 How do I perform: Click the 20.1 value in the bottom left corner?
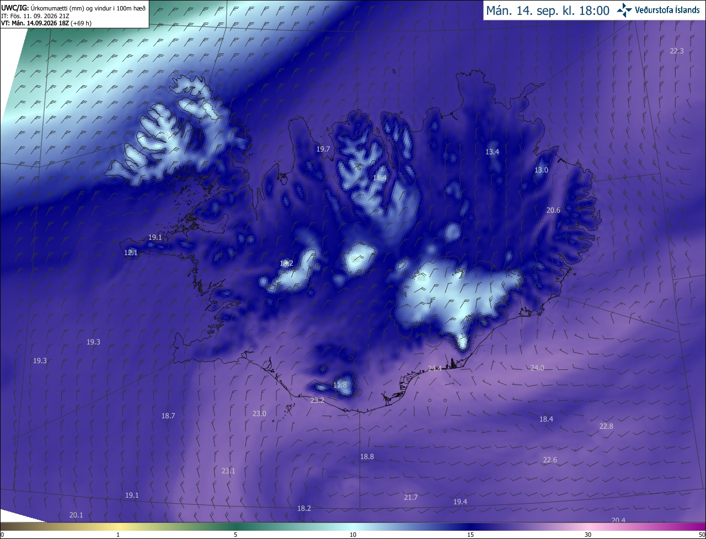(x=76, y=515)
